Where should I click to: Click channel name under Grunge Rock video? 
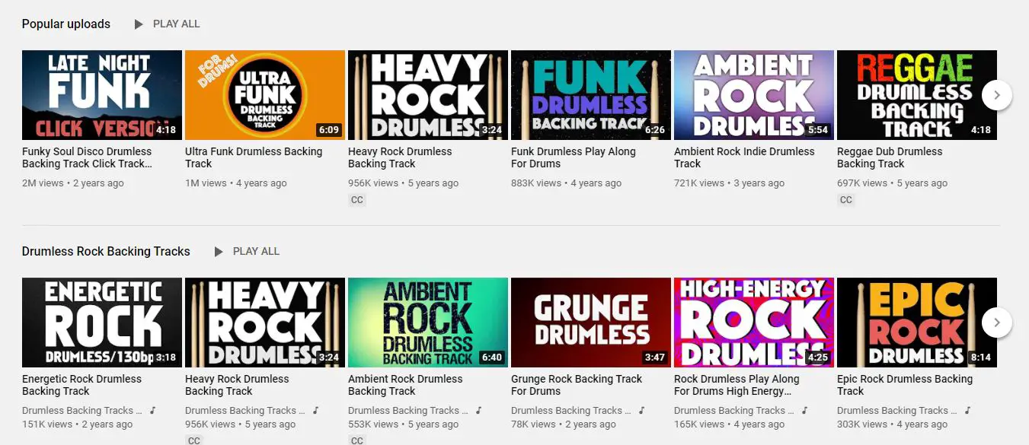(571, 411)
